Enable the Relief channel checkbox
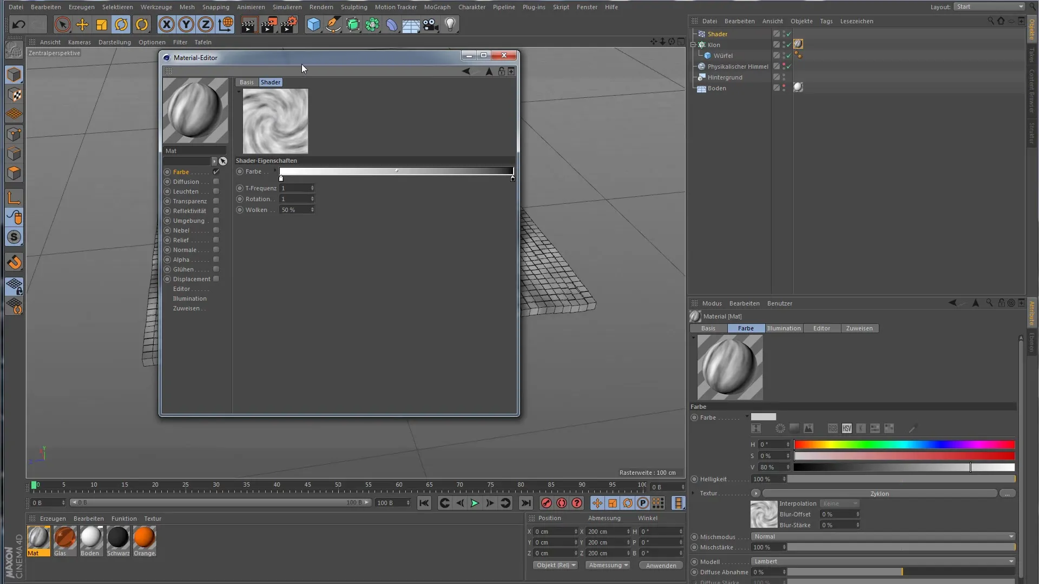1039x584 pixels. tap(216, 240)
